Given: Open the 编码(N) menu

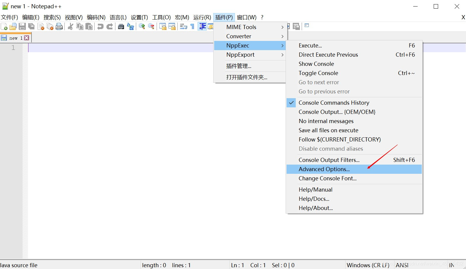Looking at the screenshot, I should point(96,17).
